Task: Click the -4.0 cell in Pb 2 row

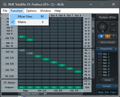Action: (x=30, y=53)
